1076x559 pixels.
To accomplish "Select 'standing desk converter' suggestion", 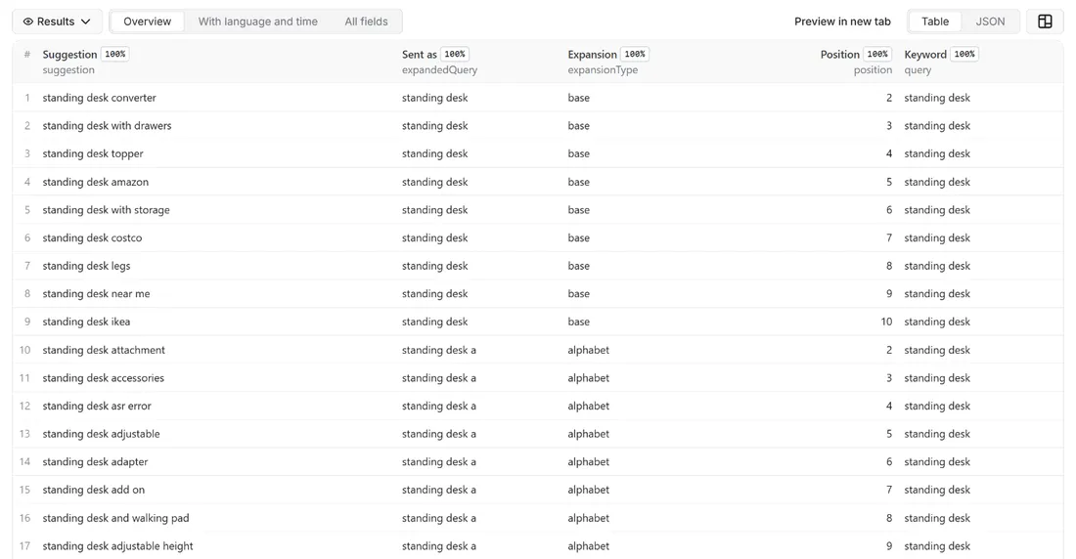I will [100, 98].
